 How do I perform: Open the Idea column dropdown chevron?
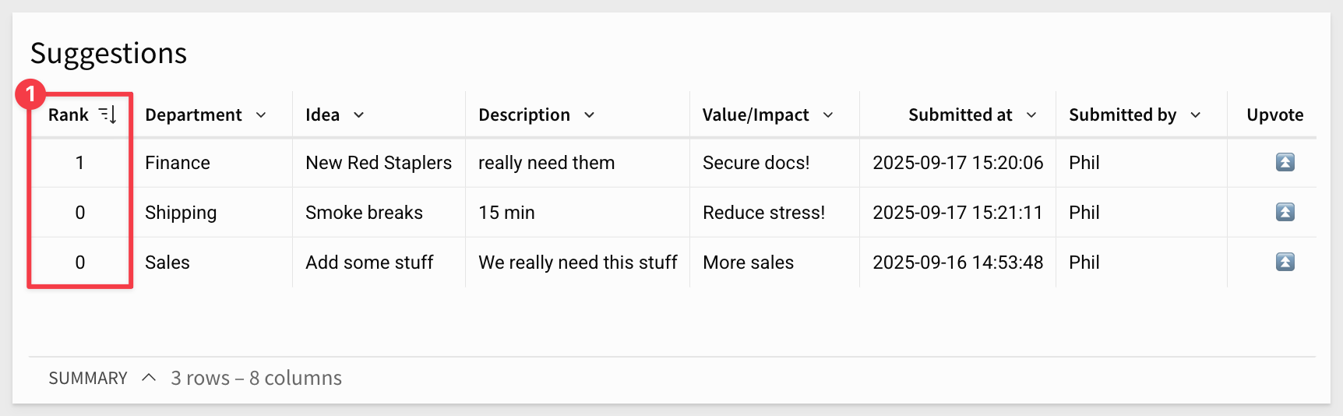point(358,115)
